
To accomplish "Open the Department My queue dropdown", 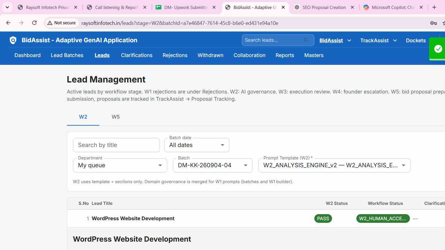I will (120, 165).
